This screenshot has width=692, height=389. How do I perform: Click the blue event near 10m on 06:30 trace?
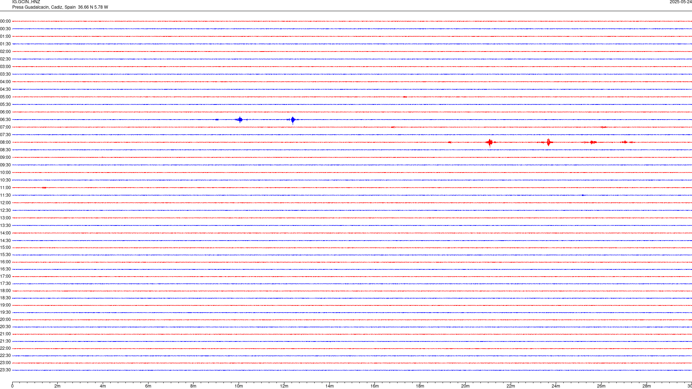(240, 120)
